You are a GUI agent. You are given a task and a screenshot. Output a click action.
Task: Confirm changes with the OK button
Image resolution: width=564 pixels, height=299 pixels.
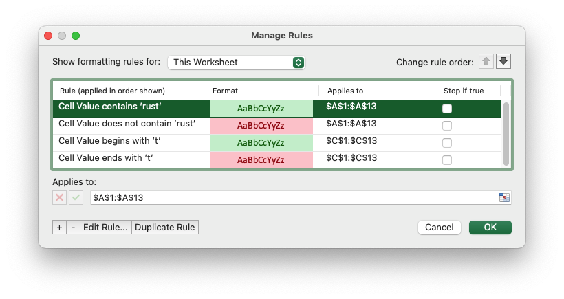pos(490,228)
